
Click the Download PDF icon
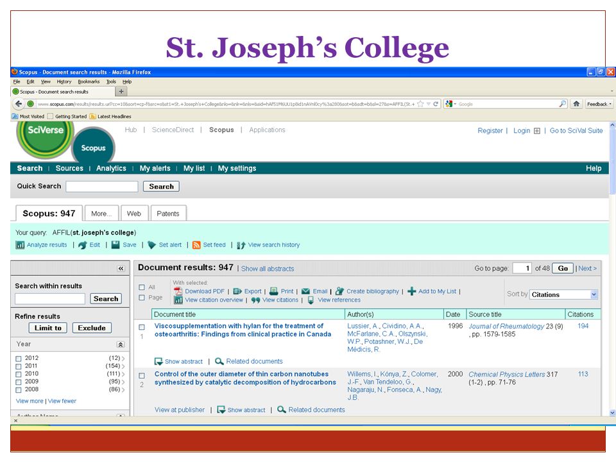[x=178, y=291]
